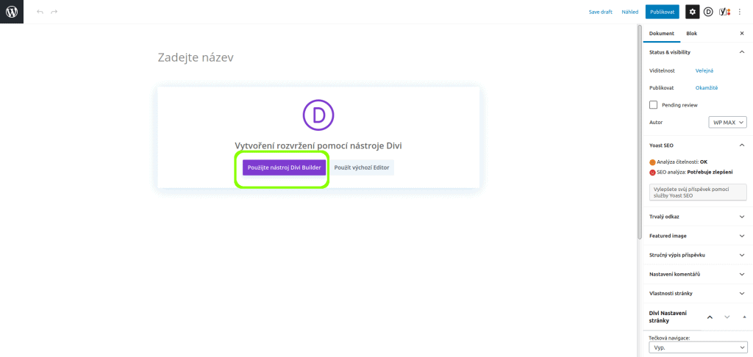Image resolution: width=753 pixels, height=357 pixels.
Task: Click the red SEO analysis face icon
Action: click(652, 172)
